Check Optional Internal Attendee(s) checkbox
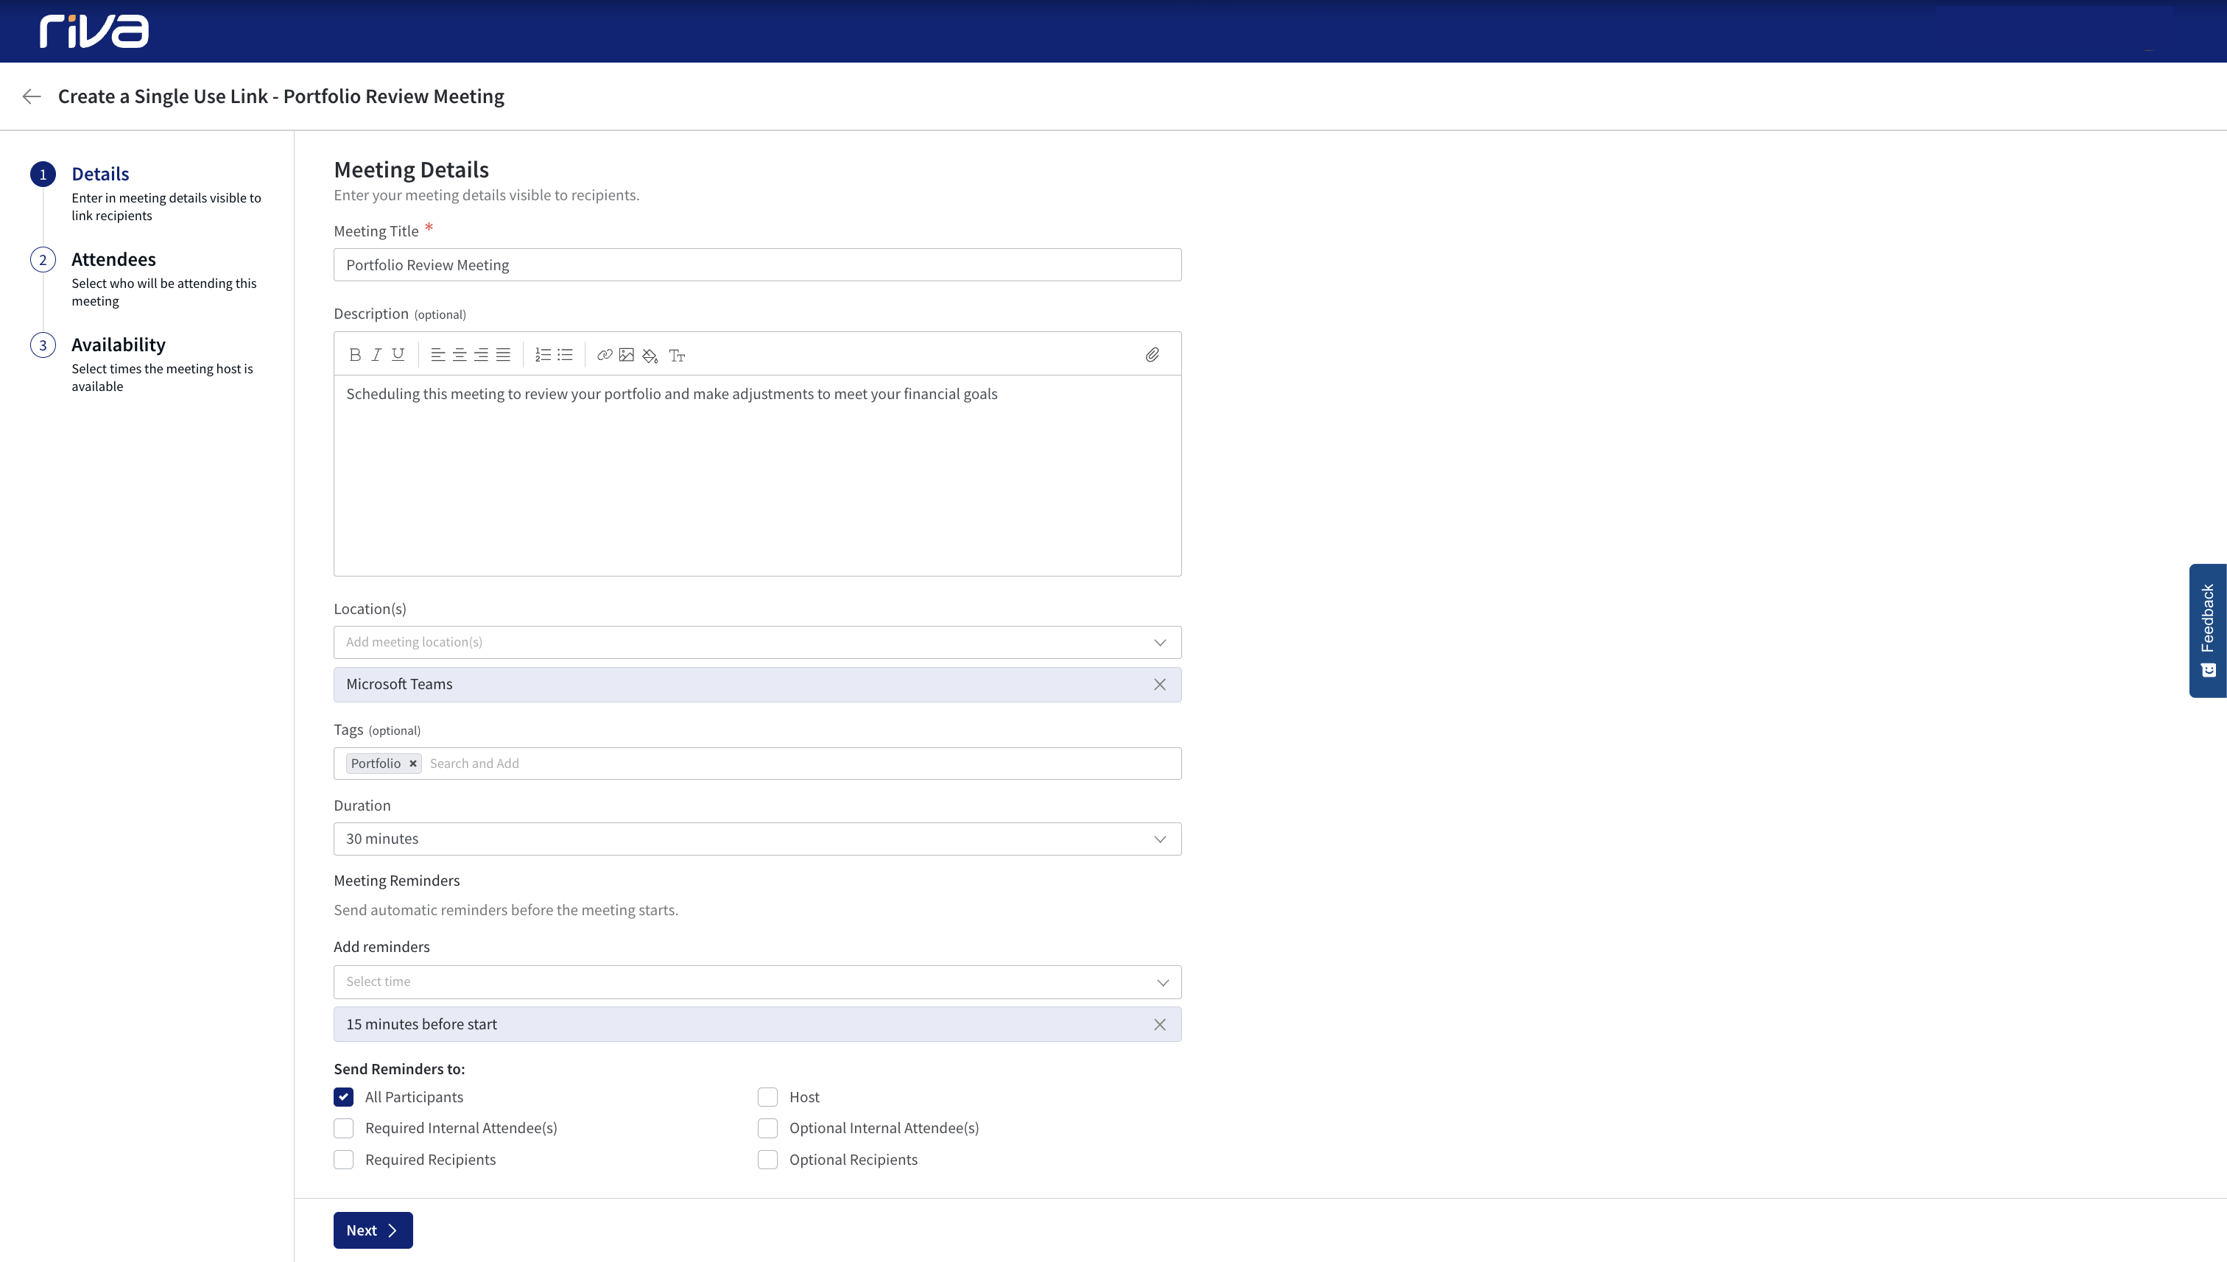The width and height of the screenshot is (2227, 1262). 767,1128
